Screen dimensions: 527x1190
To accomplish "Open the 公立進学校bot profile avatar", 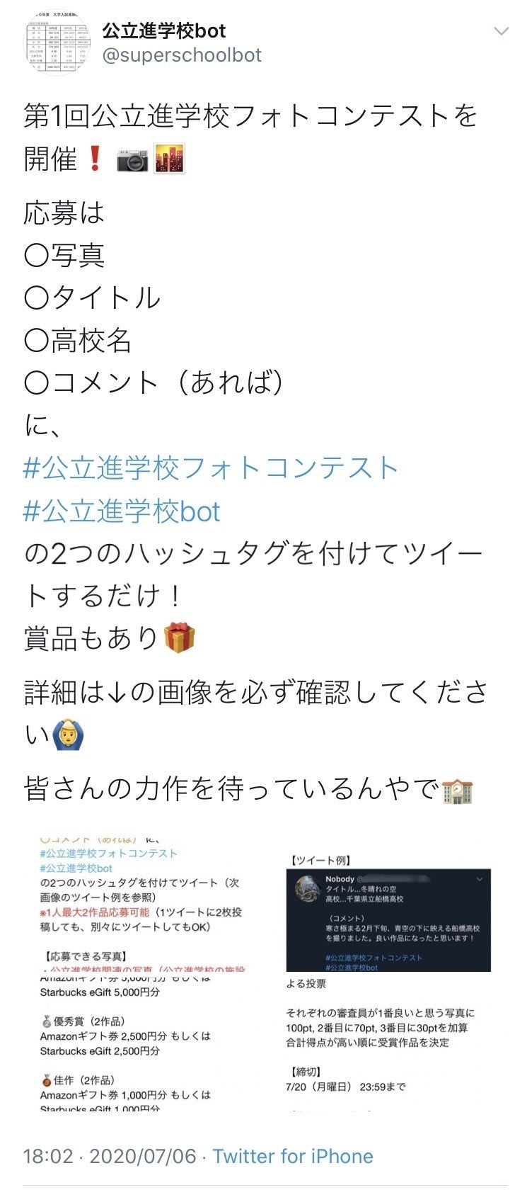I will (55, 43).
